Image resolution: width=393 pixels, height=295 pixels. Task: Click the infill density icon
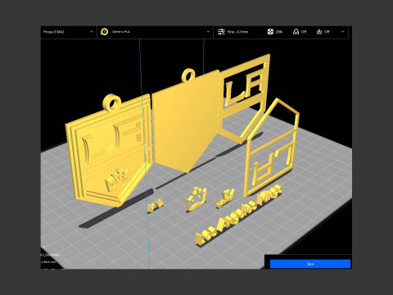(x=270, y=32)
